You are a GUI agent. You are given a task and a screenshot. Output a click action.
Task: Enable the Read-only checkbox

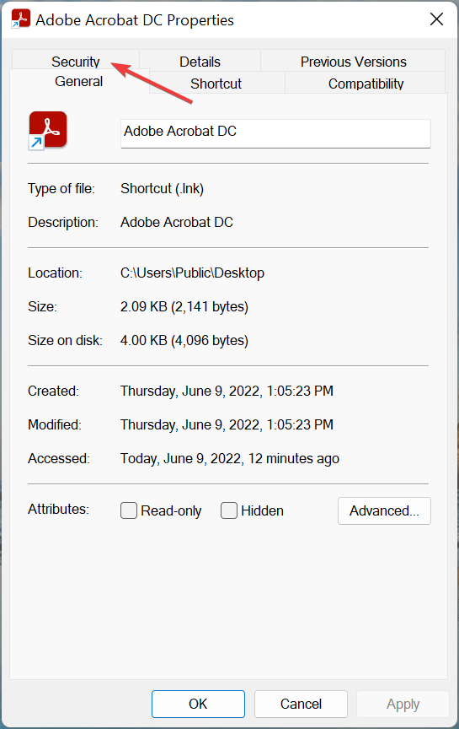tap(129, 510)
